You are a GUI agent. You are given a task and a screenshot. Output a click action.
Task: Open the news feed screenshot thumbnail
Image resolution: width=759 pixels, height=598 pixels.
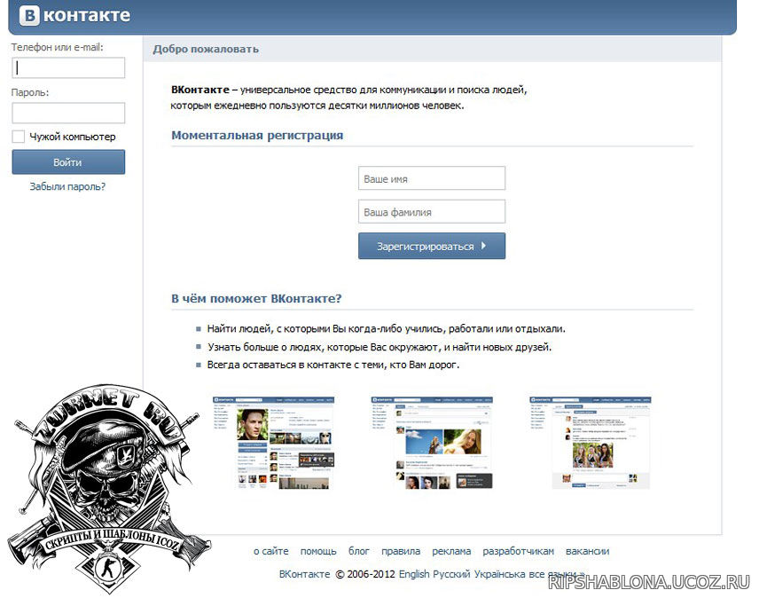coord(433,443)
